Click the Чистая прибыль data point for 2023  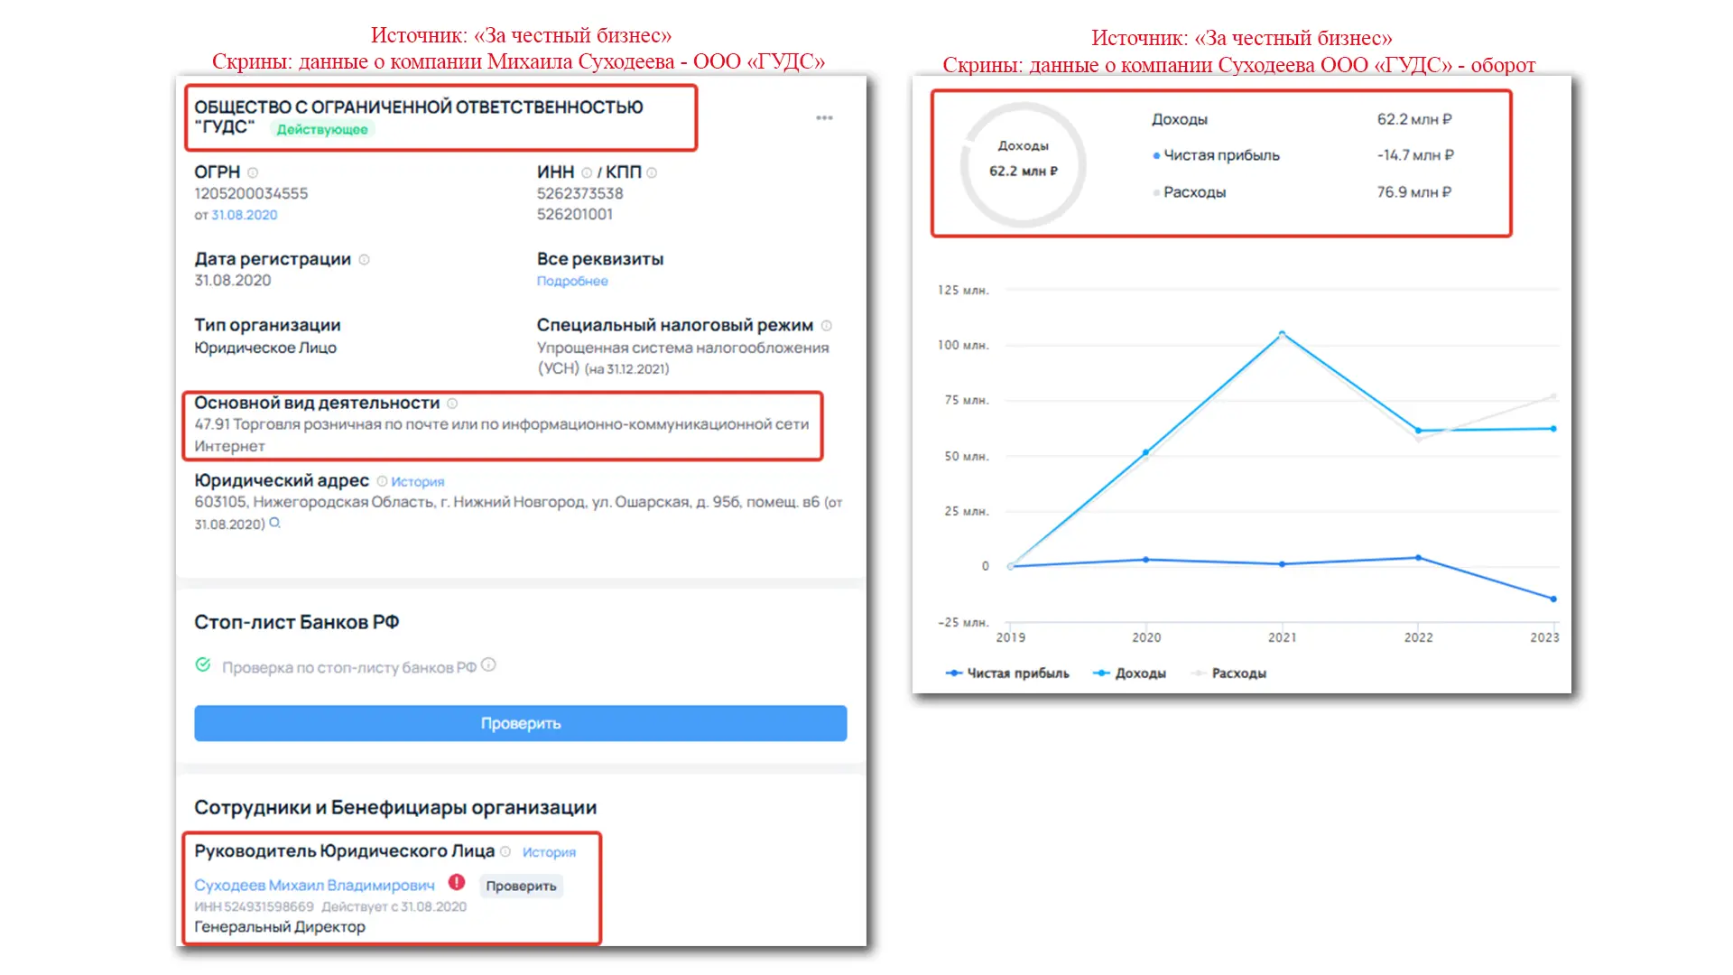click(1553, 599)
